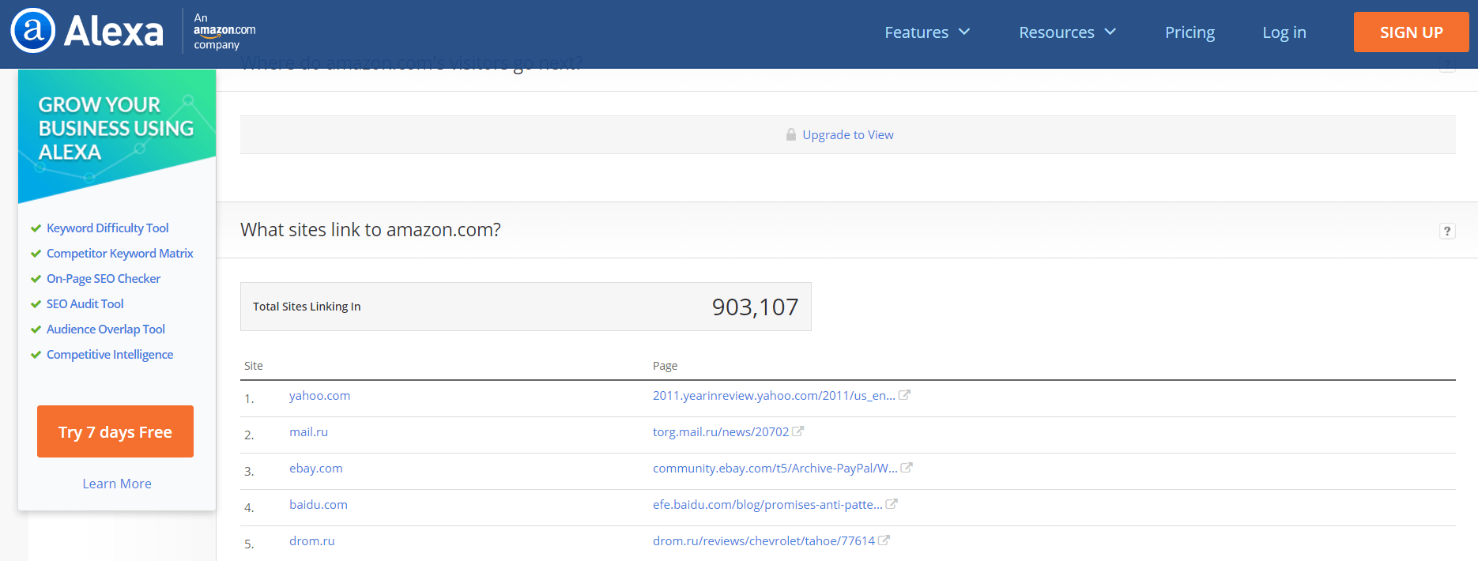
Task: Open Competitor Keyword Matrix link
Action: pos(120,254)
